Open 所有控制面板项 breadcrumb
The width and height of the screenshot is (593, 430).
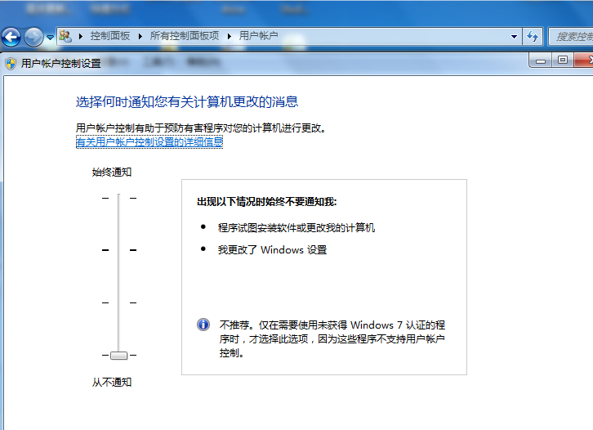click(x=185, y=36)
